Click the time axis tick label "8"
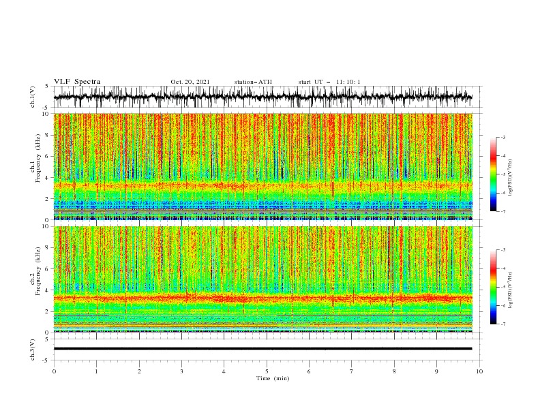The image size is (540, 417). pos(394,371)
